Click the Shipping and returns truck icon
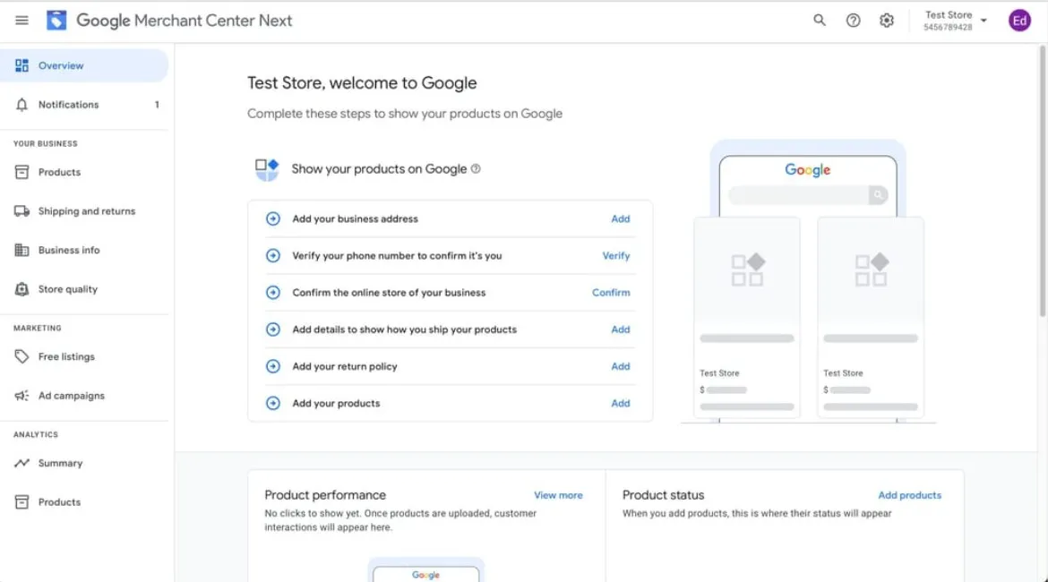The width and height of the screenshot is (1048, 582). pos(21,210)
